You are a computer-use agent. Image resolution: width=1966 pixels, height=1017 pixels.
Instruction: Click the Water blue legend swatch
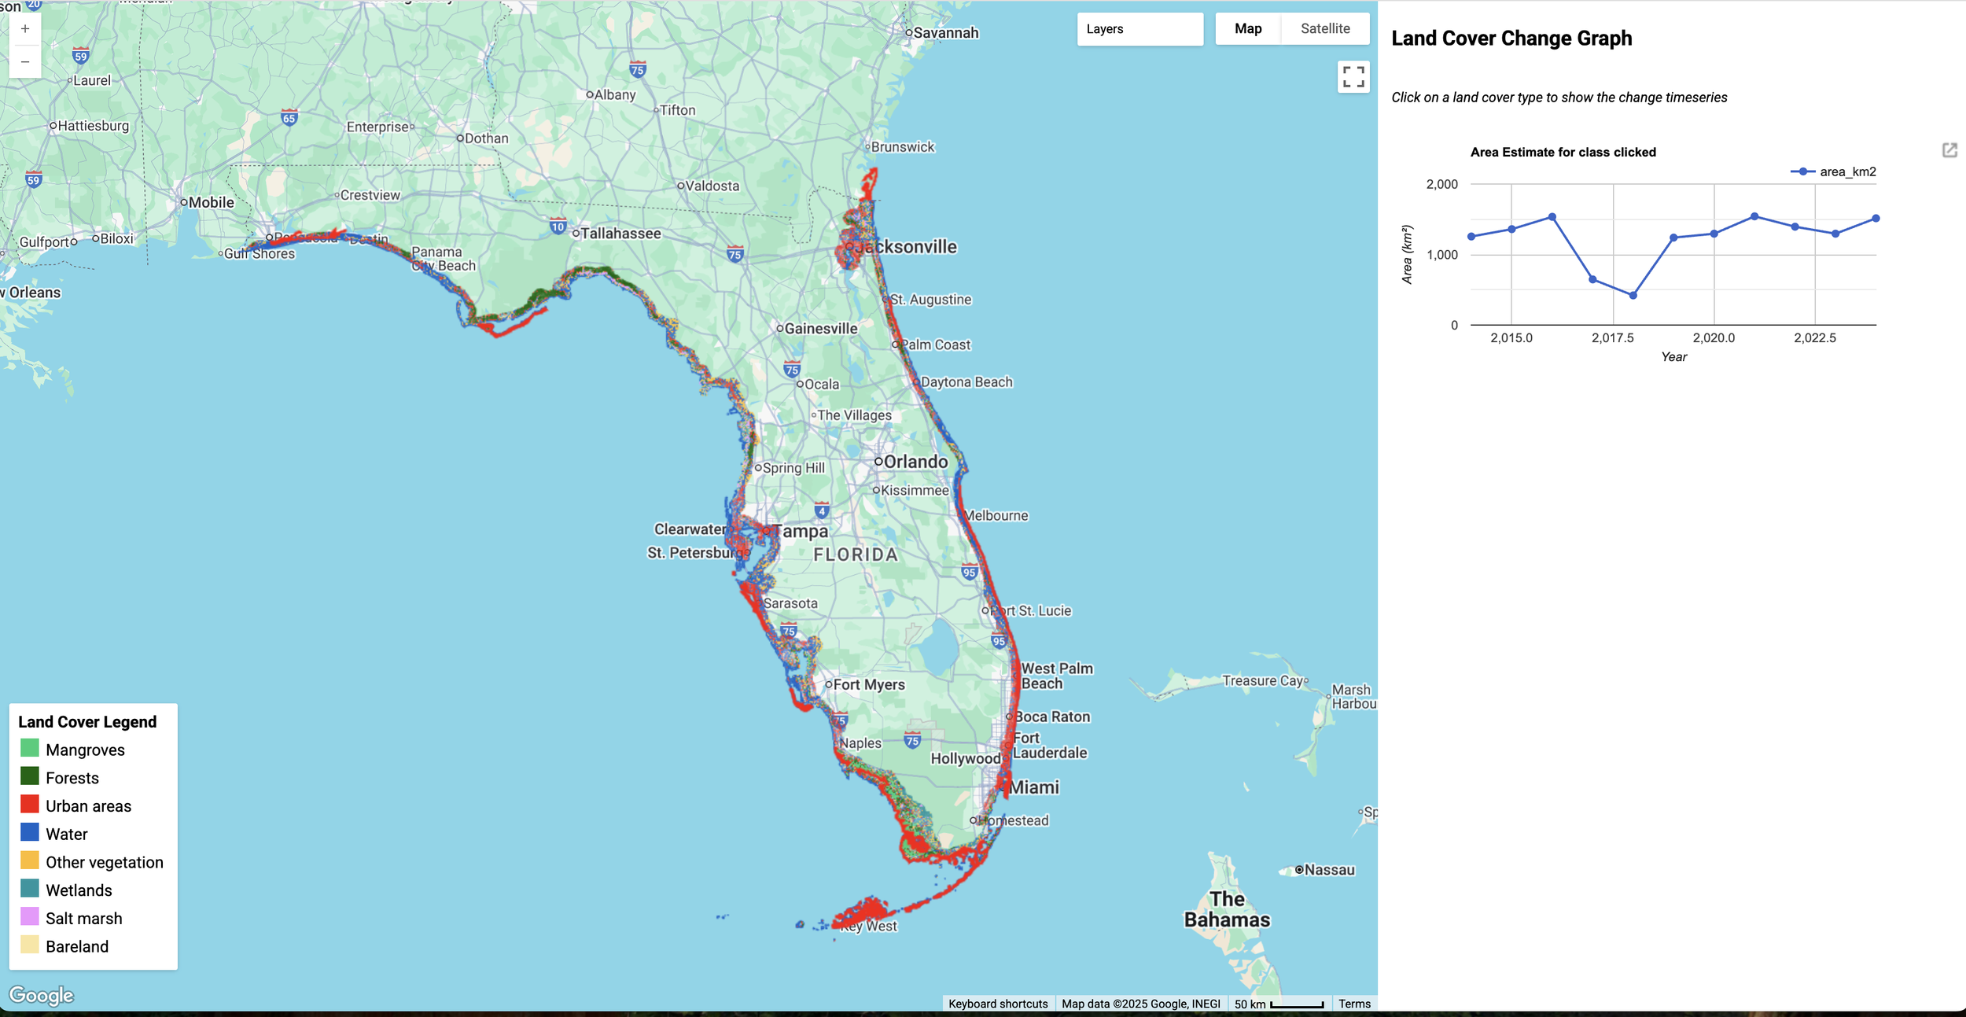[x=30, y=832]
